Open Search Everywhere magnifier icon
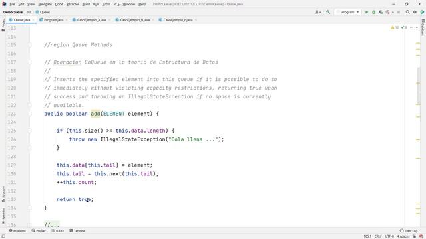 (407, 12)
